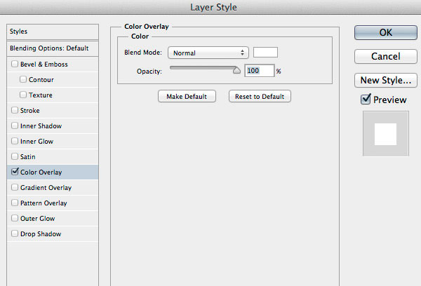Viewport: 421px width, 286px height.
Task: Select the Color Overlay row label
Action: (41, 172)
